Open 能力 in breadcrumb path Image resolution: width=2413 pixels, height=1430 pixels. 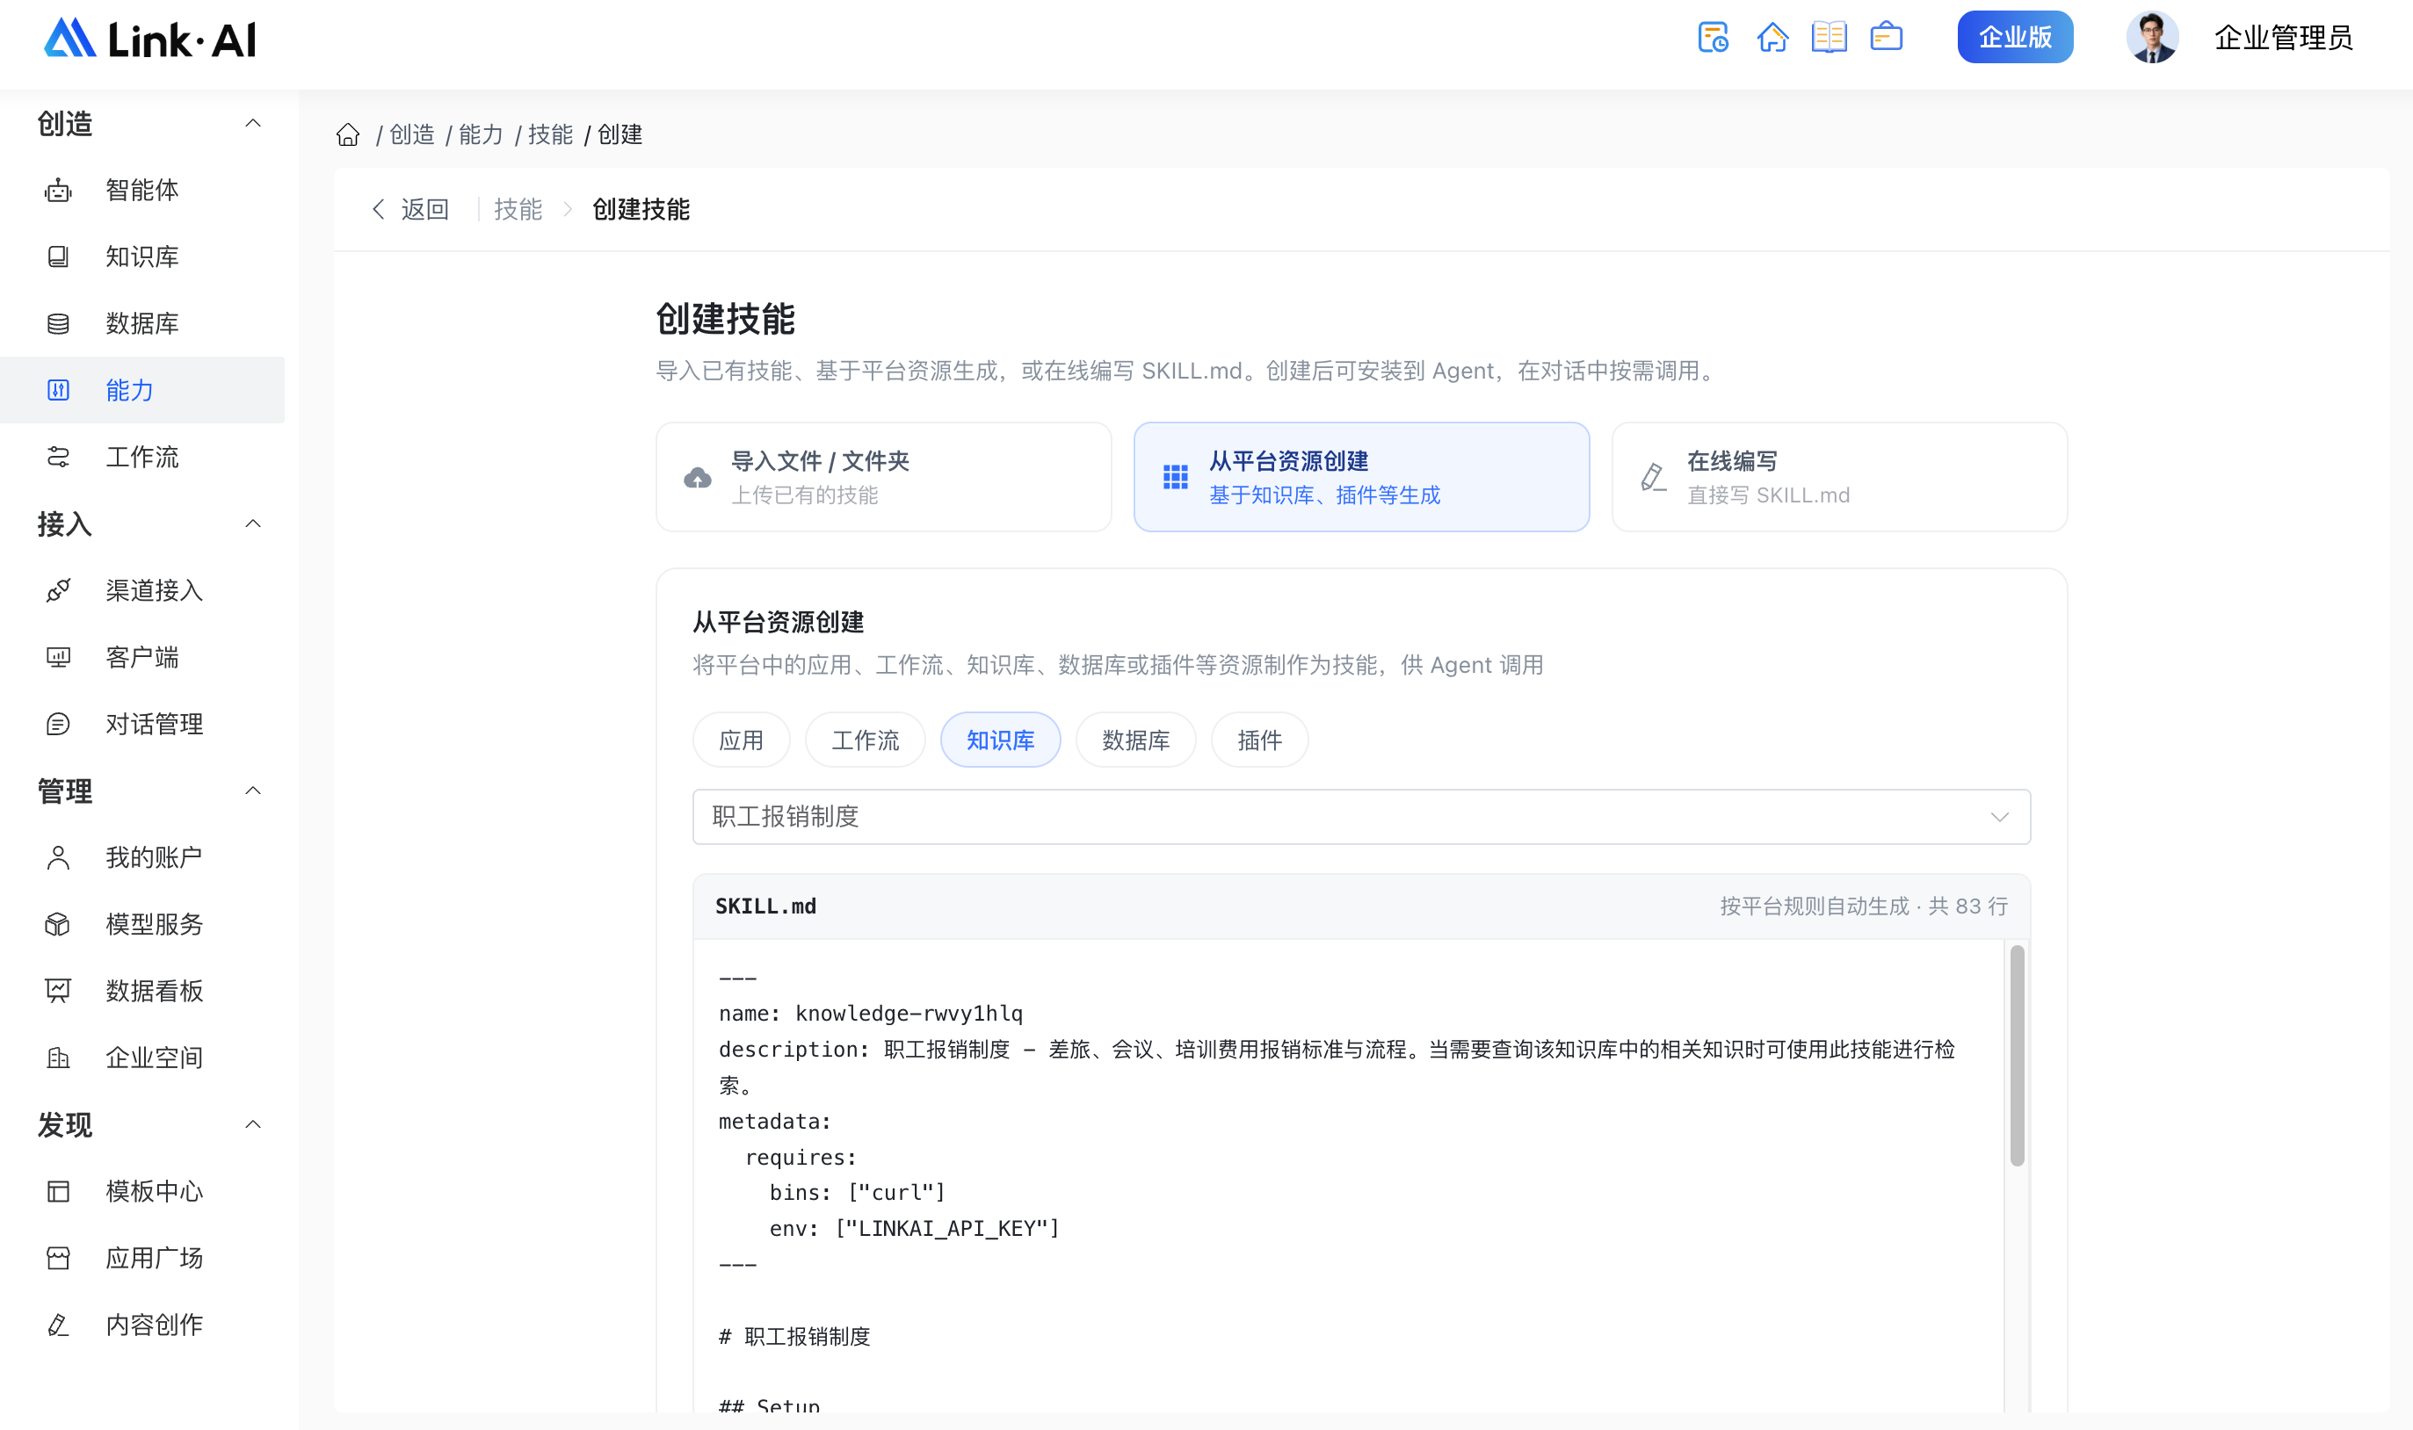[481, 134]
